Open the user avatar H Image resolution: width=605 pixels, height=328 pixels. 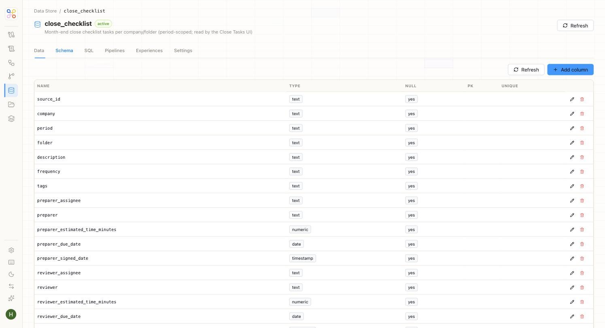tap(11, 314)
